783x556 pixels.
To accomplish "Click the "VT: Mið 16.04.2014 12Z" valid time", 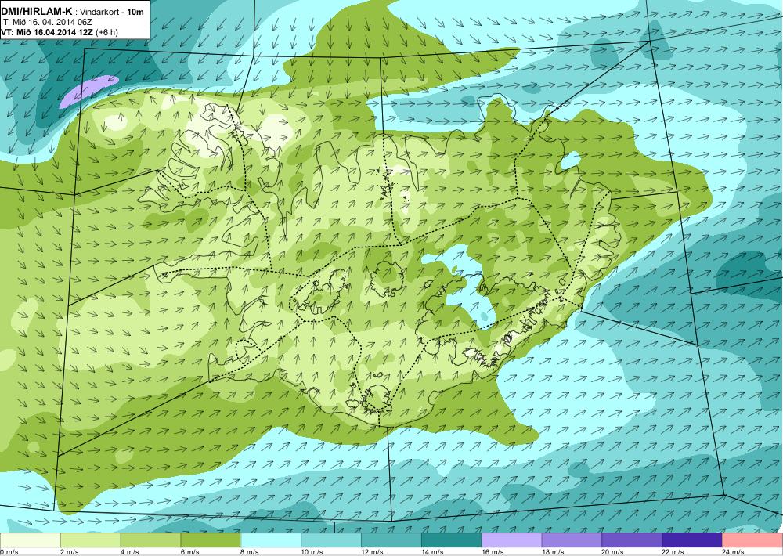I will pyautogui.click(x=47, y=32).
